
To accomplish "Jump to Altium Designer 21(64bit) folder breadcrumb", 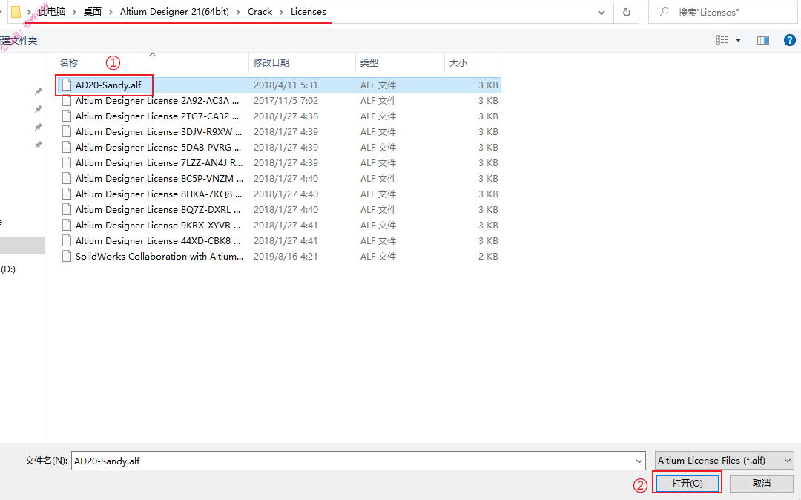I will tap(174, 12).
